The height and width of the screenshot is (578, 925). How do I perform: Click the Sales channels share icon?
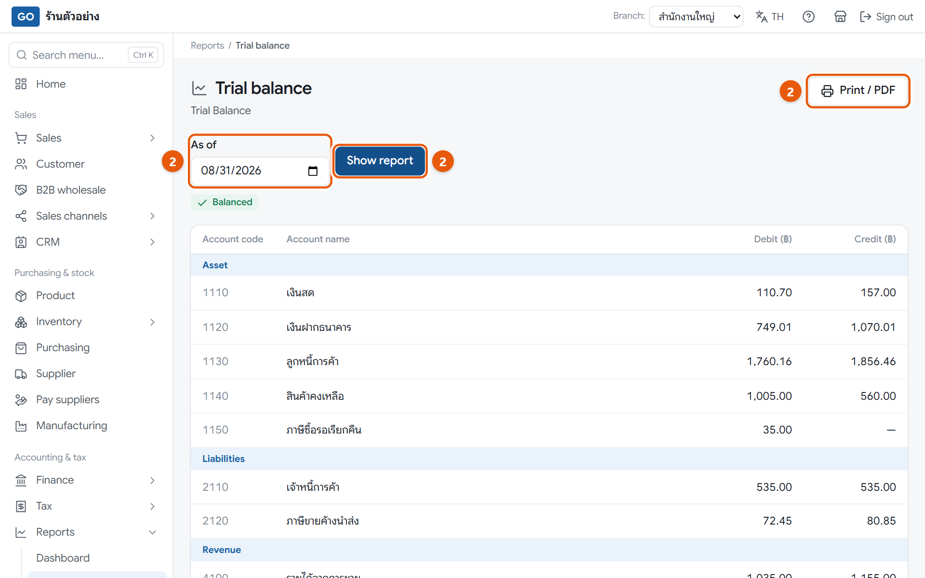[x=21, y=216]
